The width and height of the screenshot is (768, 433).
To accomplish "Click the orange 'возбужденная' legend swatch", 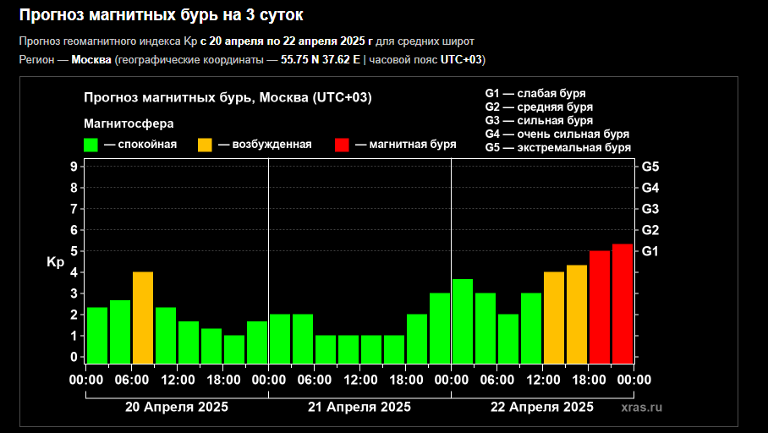I will (206, 145).
